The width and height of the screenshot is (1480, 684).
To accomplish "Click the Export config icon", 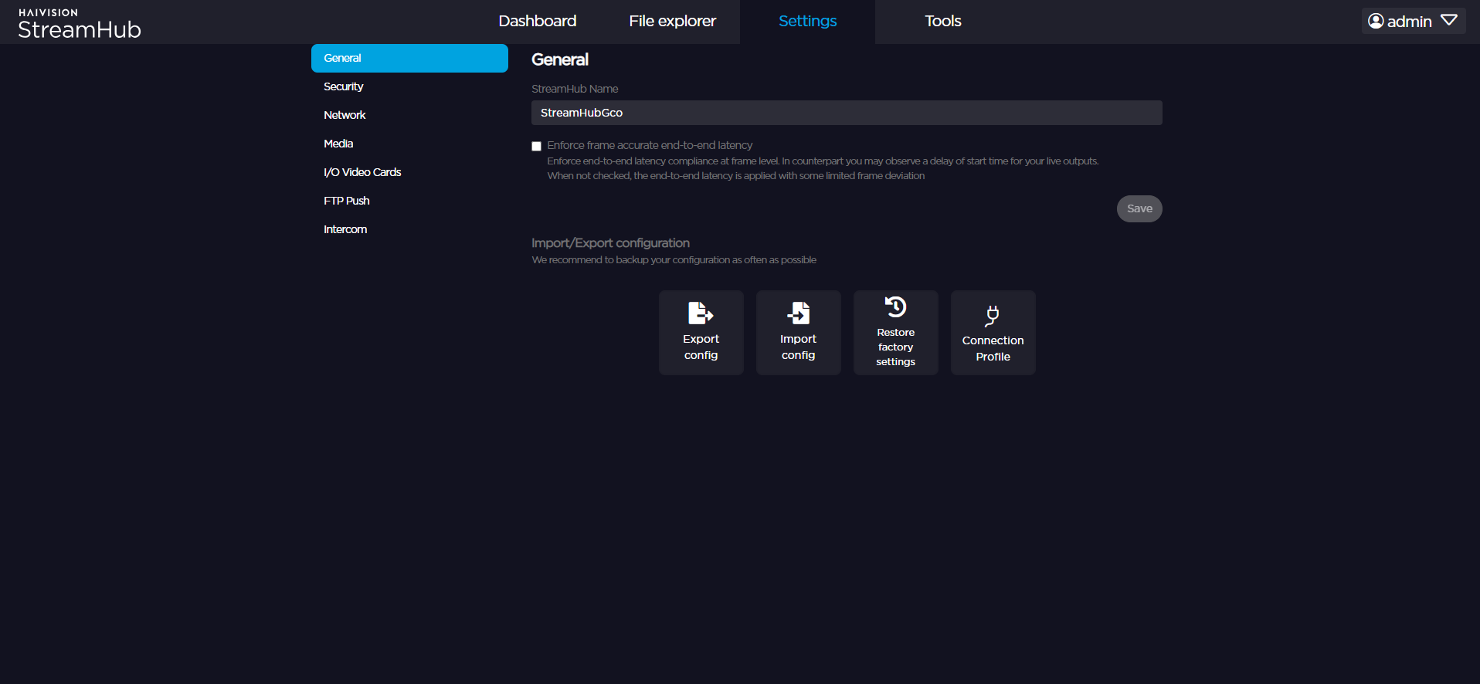I will [x=700, y=313].
